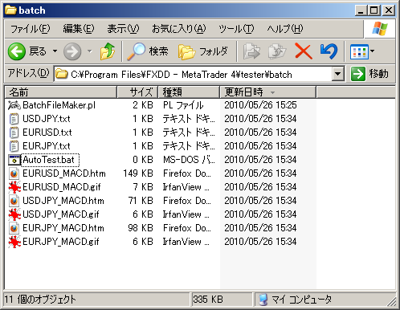Select USDJPY_MACD.gif IrfanView icon
The width and height of the screenshot is (400, 310).
pyautogui.click(x=14, y=214)
